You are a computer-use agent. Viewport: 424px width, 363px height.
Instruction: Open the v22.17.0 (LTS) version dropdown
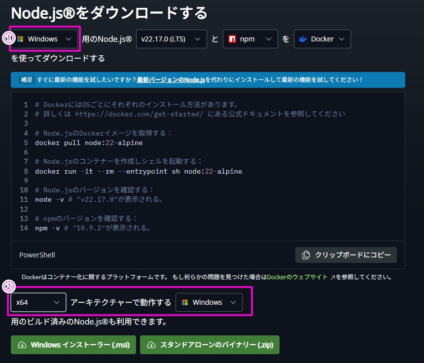[x=172, y=39]
